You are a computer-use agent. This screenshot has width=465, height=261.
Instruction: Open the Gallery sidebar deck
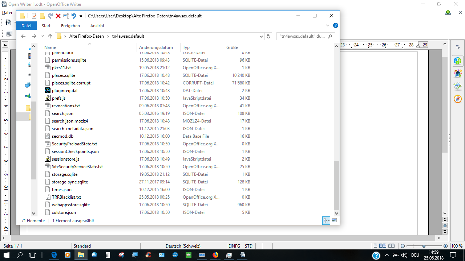(x=458, y=86)
